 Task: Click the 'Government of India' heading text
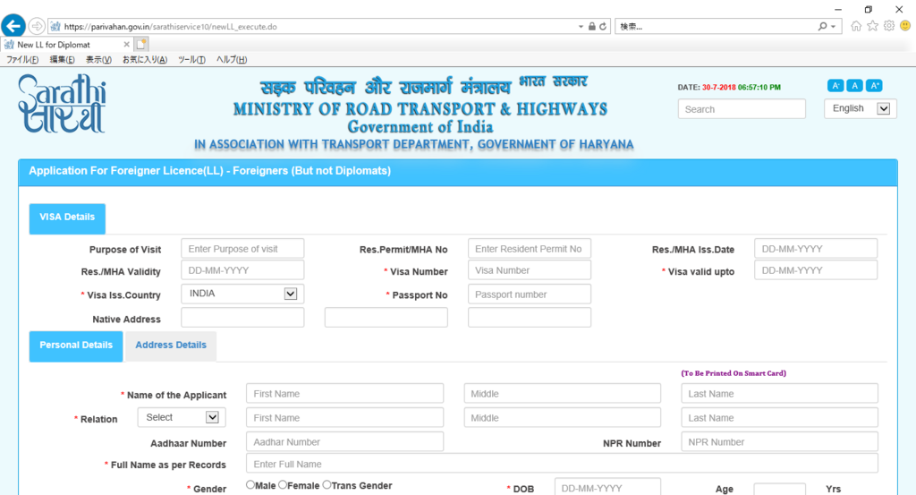tap(420, 127)
